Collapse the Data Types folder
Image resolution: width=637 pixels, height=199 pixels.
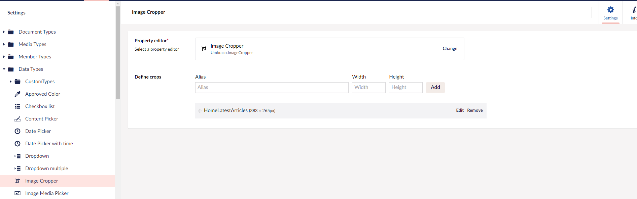click(4, 69)
